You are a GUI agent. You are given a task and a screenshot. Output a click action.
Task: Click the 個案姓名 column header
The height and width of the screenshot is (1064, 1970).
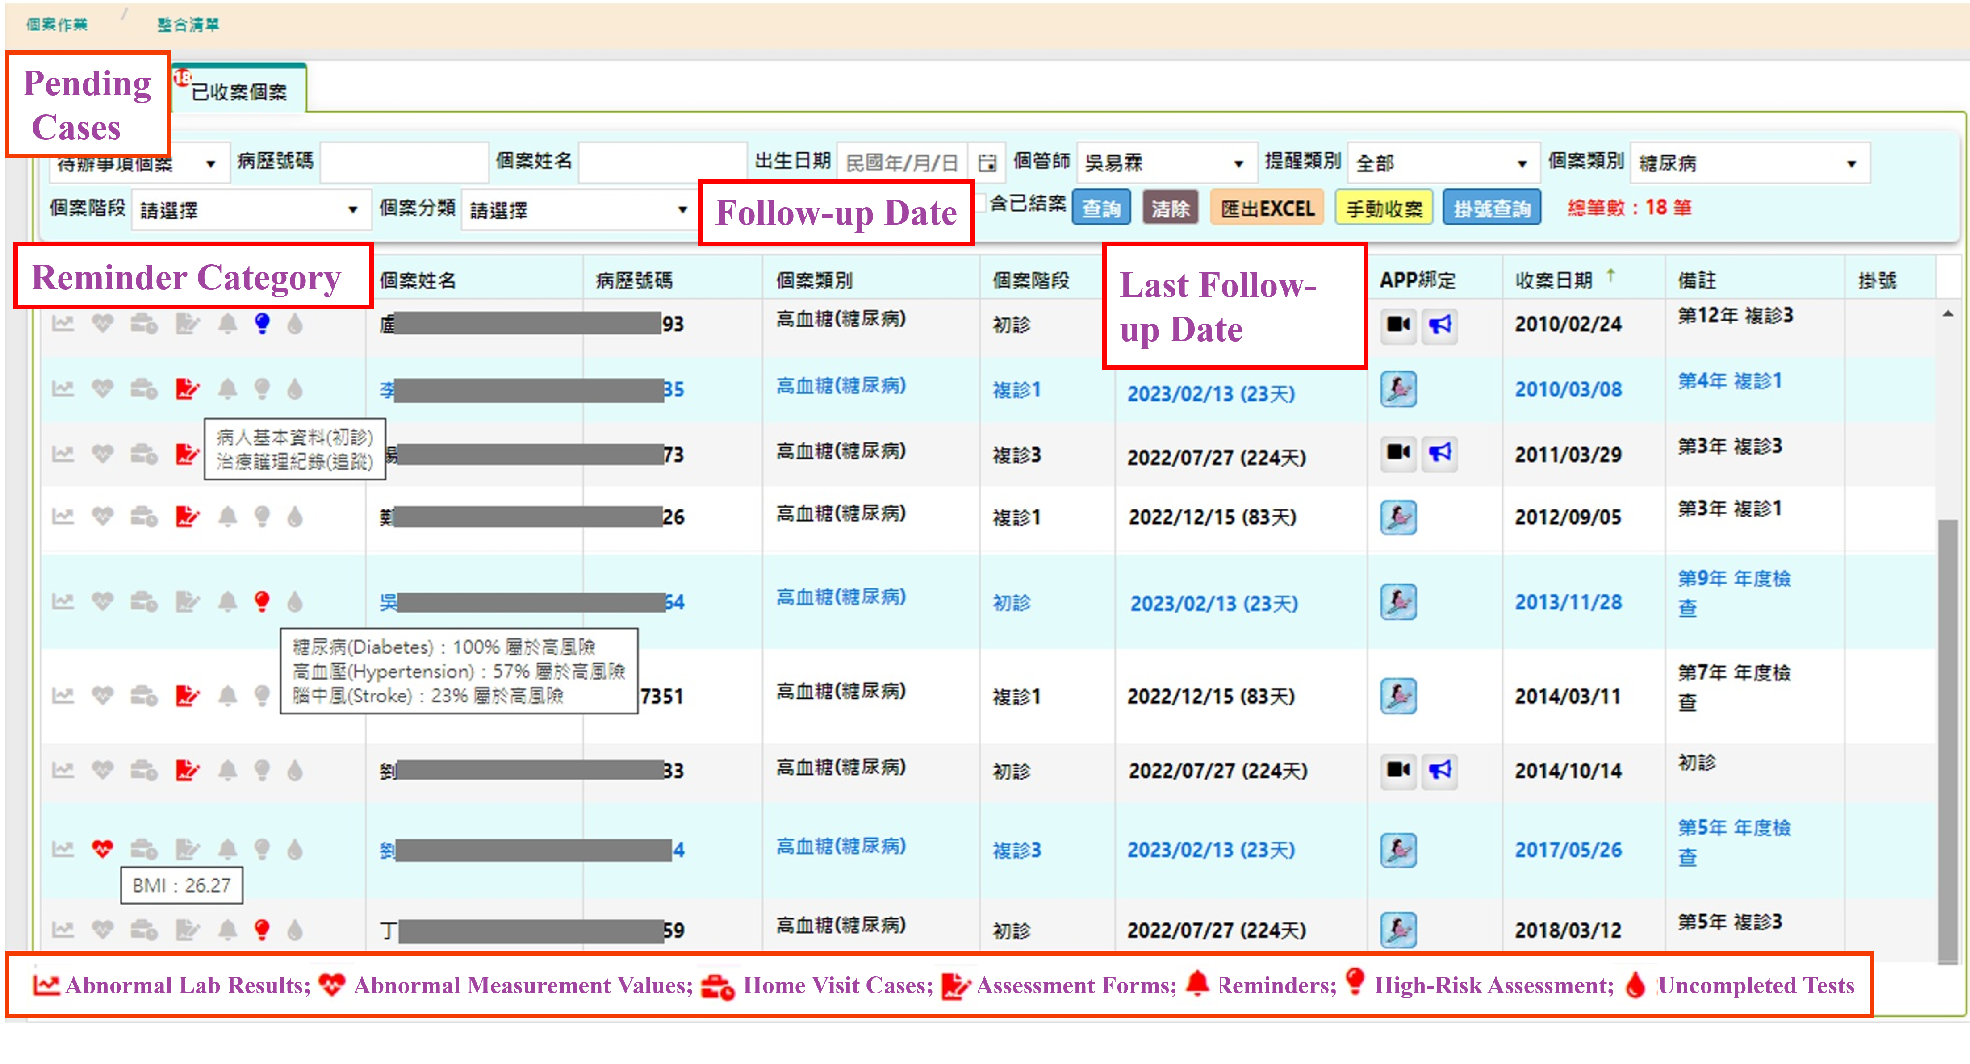pyautogui.click(x=418, y=280)
